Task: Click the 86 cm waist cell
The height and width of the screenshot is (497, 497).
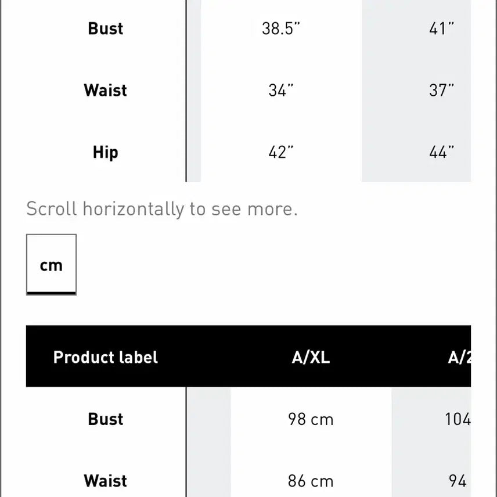Action: (x=311, y=481)
